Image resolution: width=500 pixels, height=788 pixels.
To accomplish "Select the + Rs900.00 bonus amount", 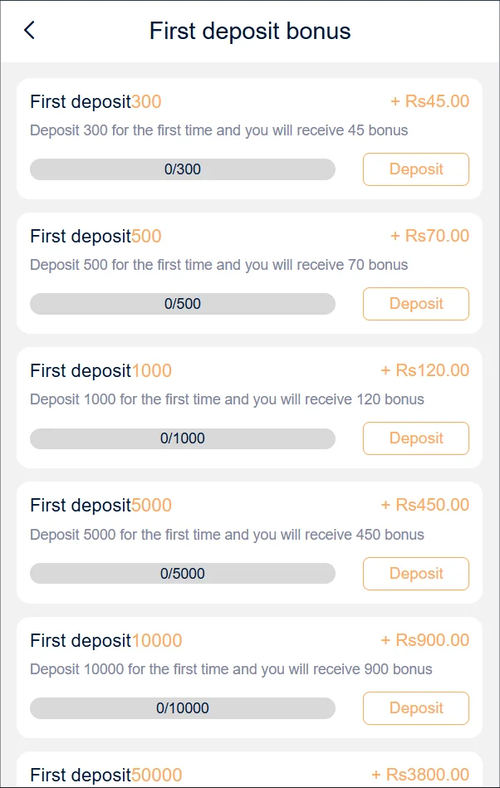I will (424, 641).
